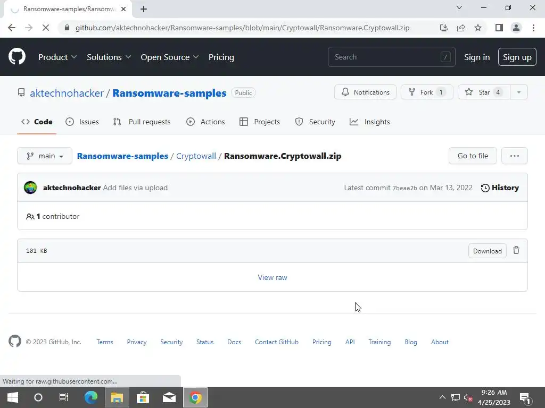Click the browser address bar URL
The height and width of the screenshot is (408, 545).
pos(242,28)
